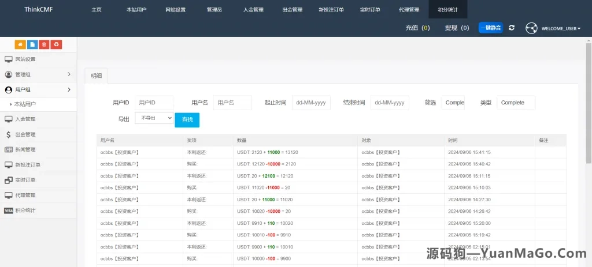Click the 用户名 input field
The image size is (592, 267).
[x=232, y=103]
